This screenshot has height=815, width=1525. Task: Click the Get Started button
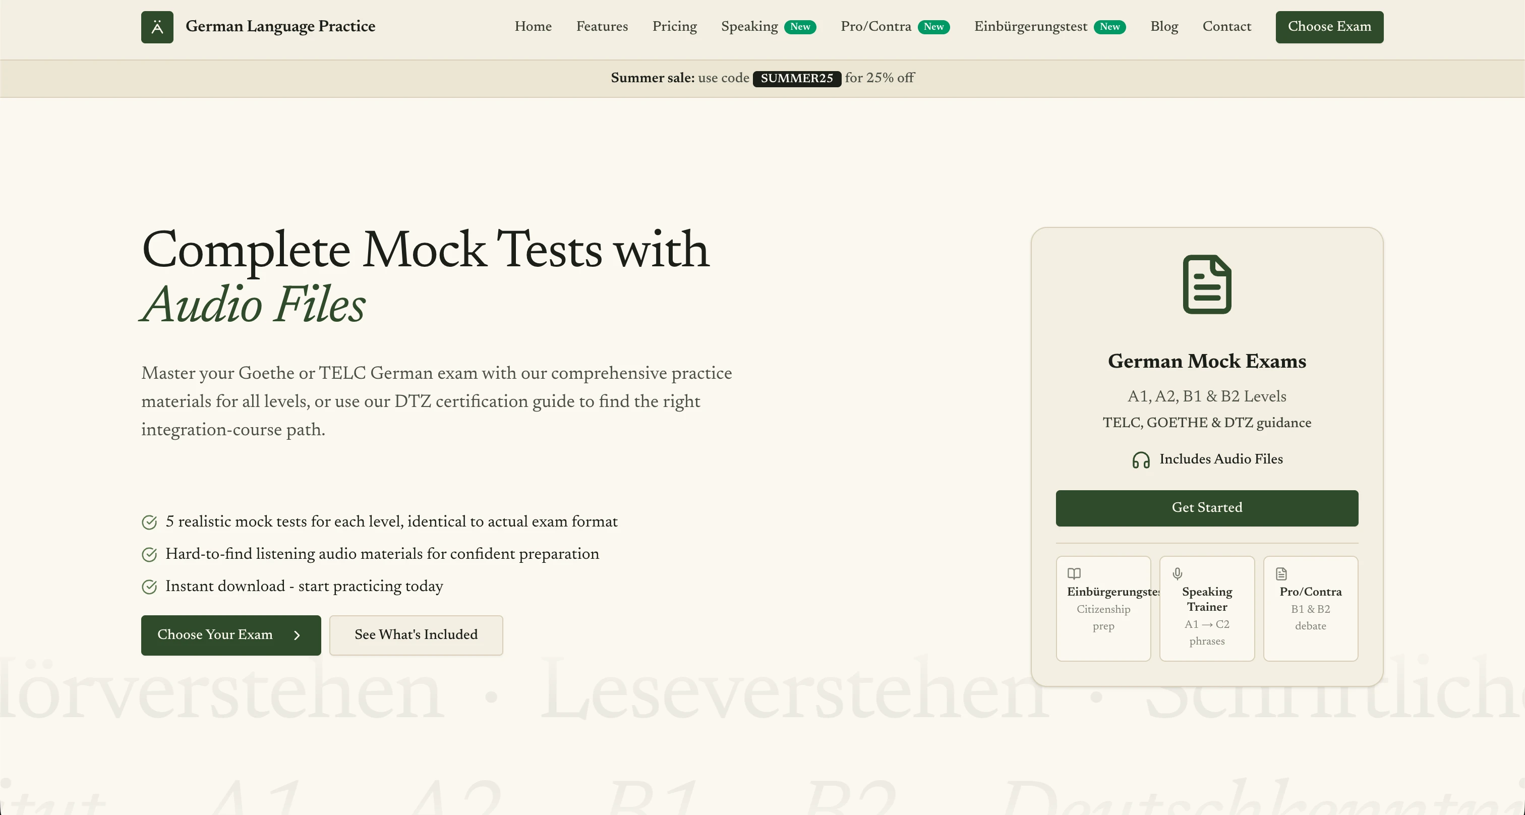[x=1206, y=508]
